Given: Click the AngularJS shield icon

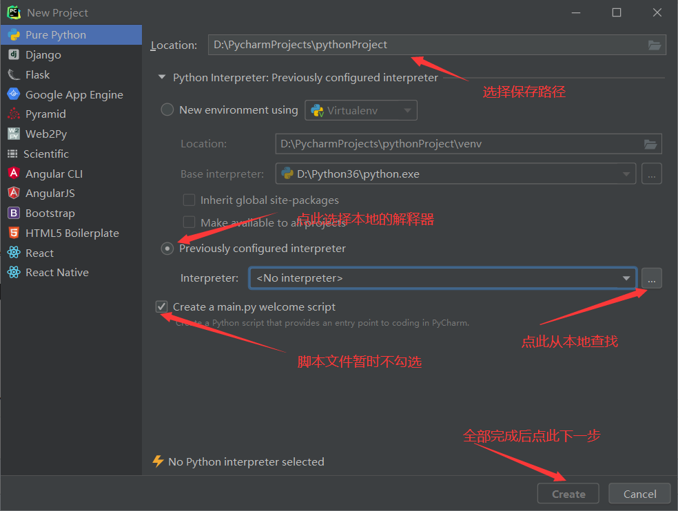Looking at the screenshot, I should point(14,193).
